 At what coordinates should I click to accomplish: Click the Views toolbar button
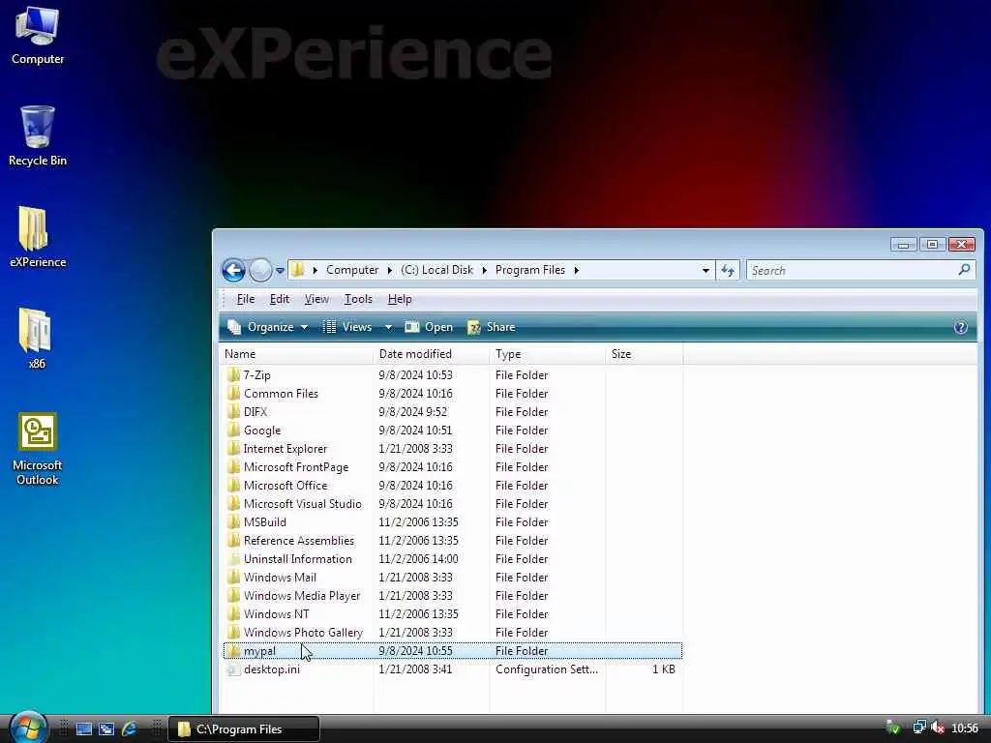347,327
